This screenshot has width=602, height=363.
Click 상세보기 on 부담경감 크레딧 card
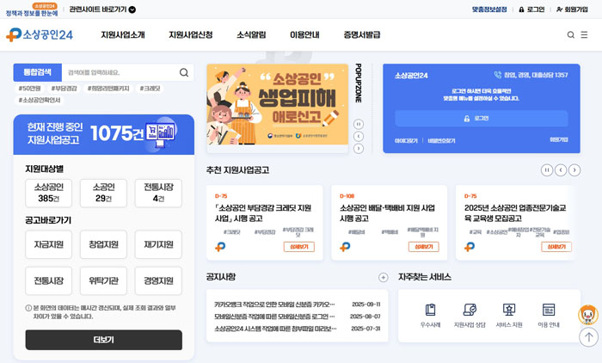(x=299, y=247)
